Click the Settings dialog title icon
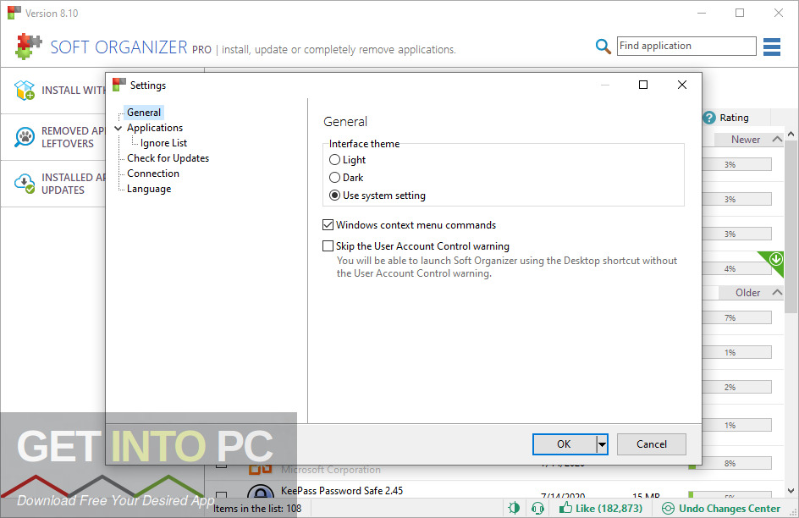 pos(118,85)
